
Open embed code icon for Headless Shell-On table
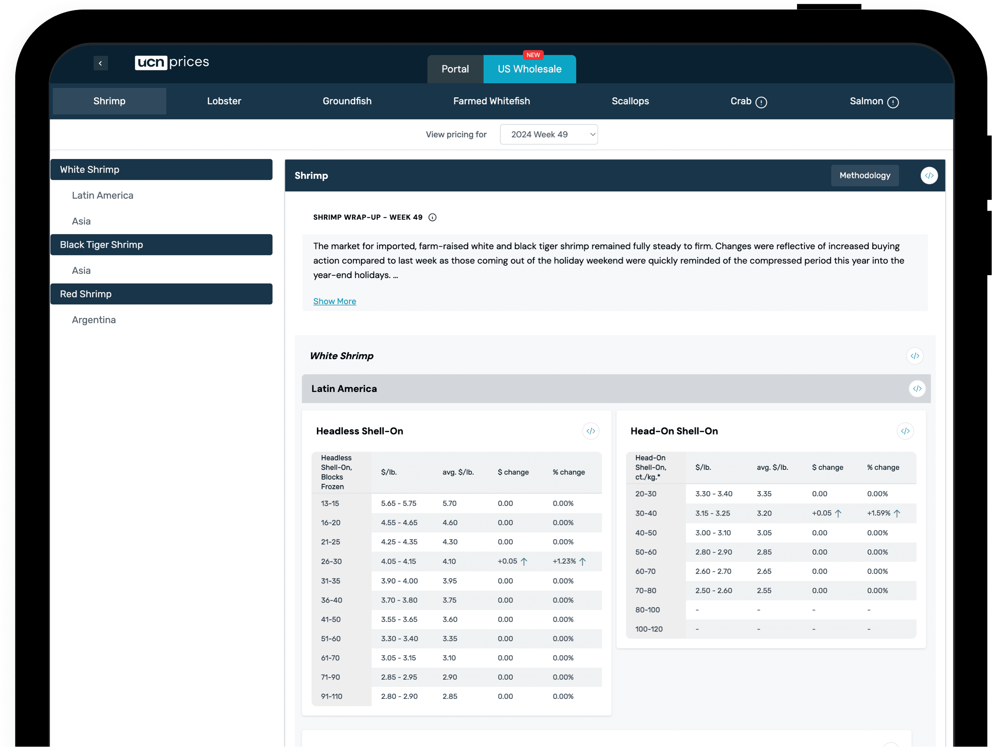pos(591,431)
